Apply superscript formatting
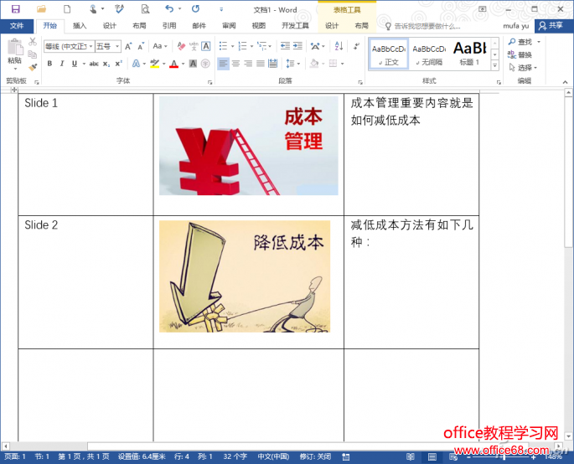The image size is (574, 464). tap(118, 64)
